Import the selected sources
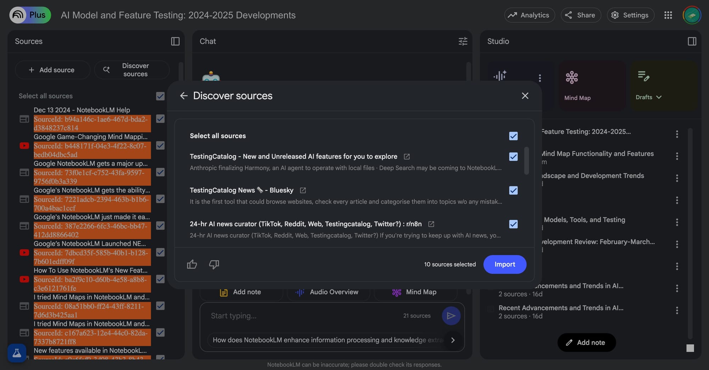The width and height of the screenshot is (709, 370). (x=505, y=264)
